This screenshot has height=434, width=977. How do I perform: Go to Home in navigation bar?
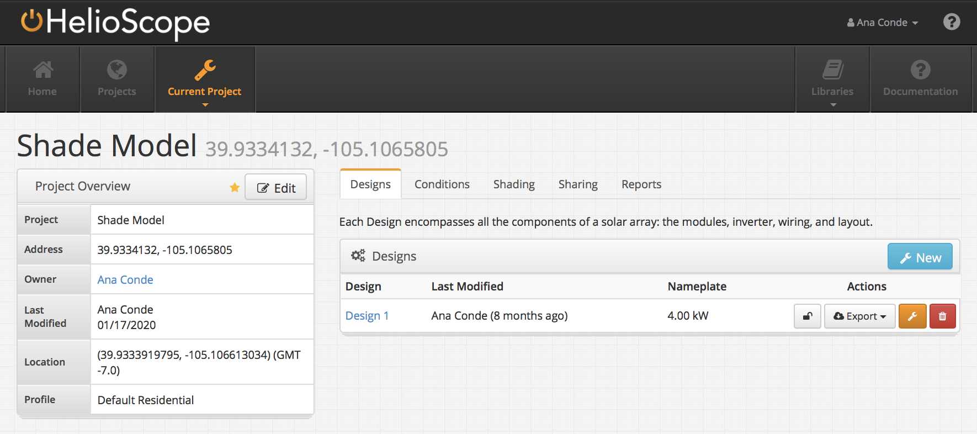coord(43,79)
